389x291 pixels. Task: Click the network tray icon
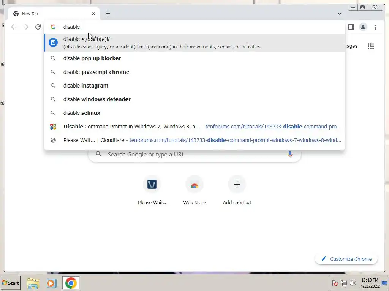(x=343, y=283)
